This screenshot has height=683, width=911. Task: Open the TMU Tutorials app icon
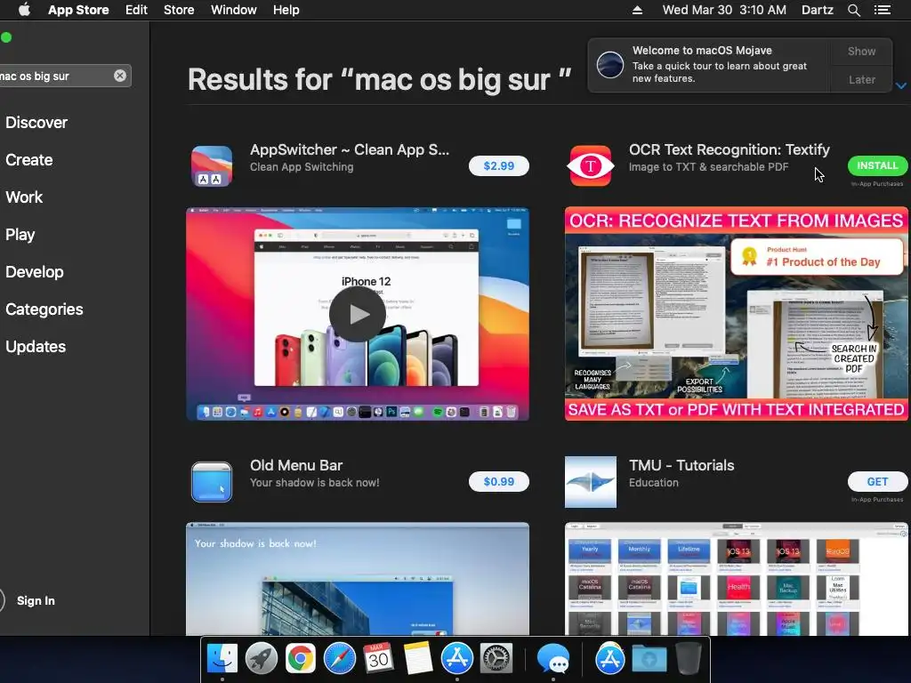pos(591,482)
